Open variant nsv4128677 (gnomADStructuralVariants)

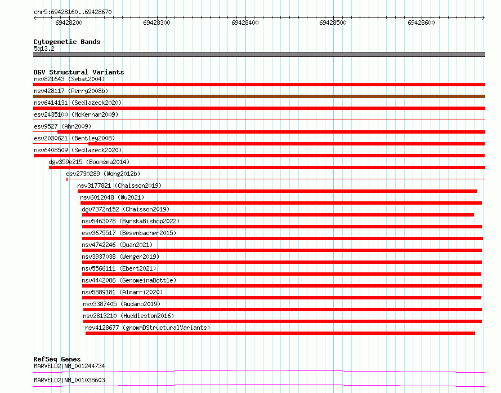tap(147, 328)
